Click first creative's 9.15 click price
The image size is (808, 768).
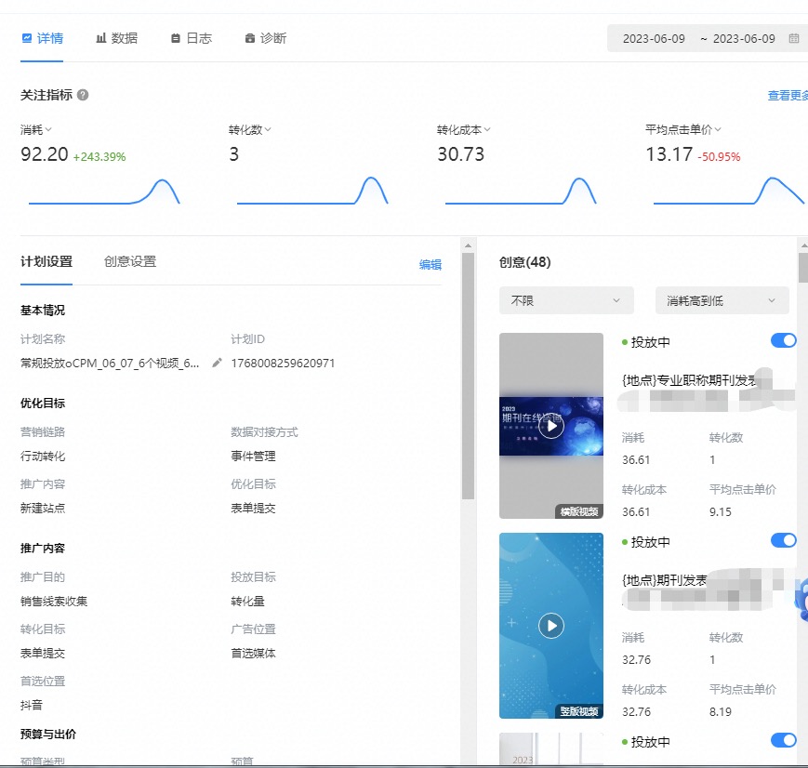[721, 511]
